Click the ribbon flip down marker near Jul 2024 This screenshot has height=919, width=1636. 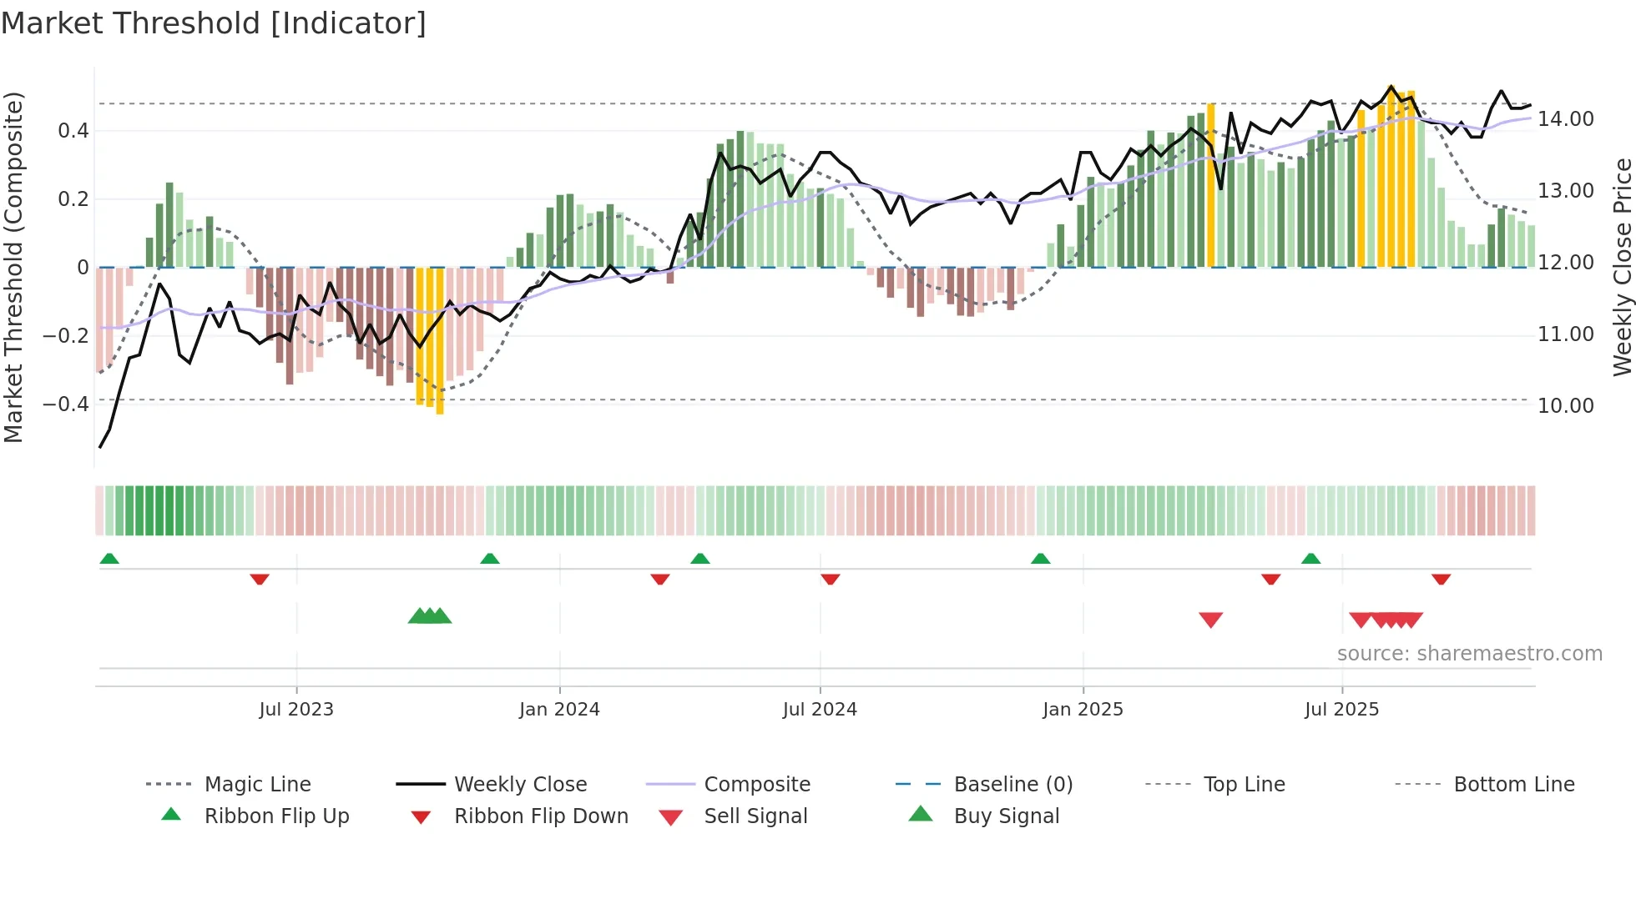830,579
